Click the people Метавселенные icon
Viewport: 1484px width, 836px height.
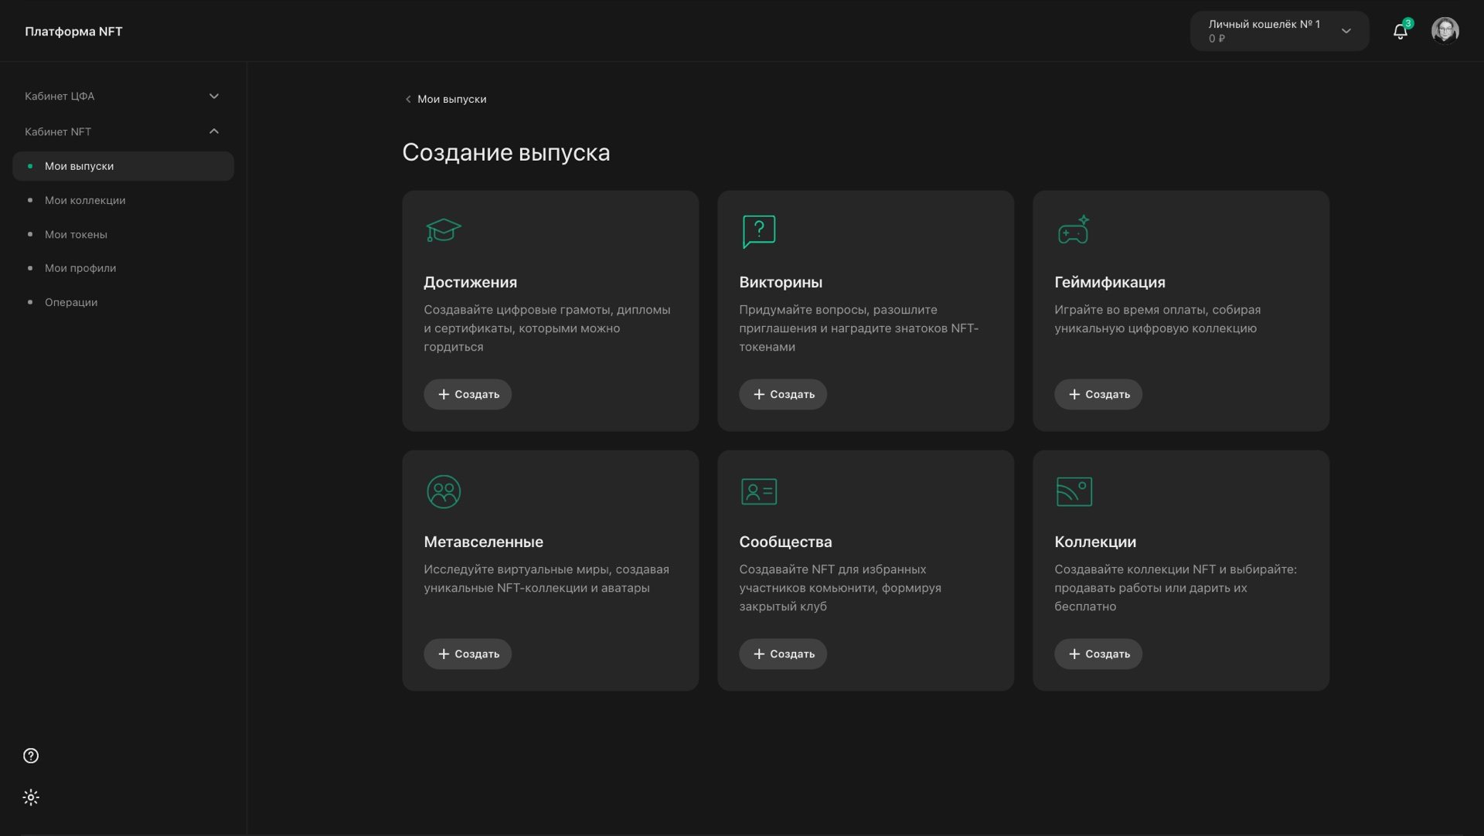pyautogui.click(x=444, y=491)
